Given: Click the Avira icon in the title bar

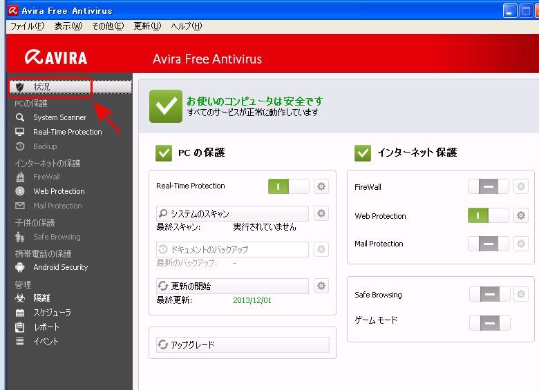Looking at the screenshot, I should pos(13,10).
